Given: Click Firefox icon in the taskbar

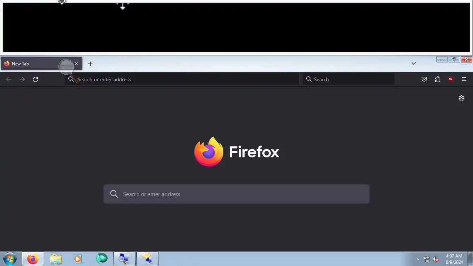Looking at the screenshot, I should click(x=33, y=259).
